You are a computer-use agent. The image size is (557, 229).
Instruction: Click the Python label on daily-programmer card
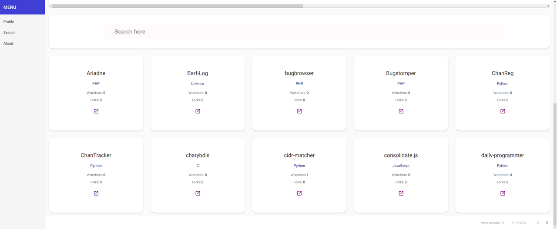[x=503, y=166]
